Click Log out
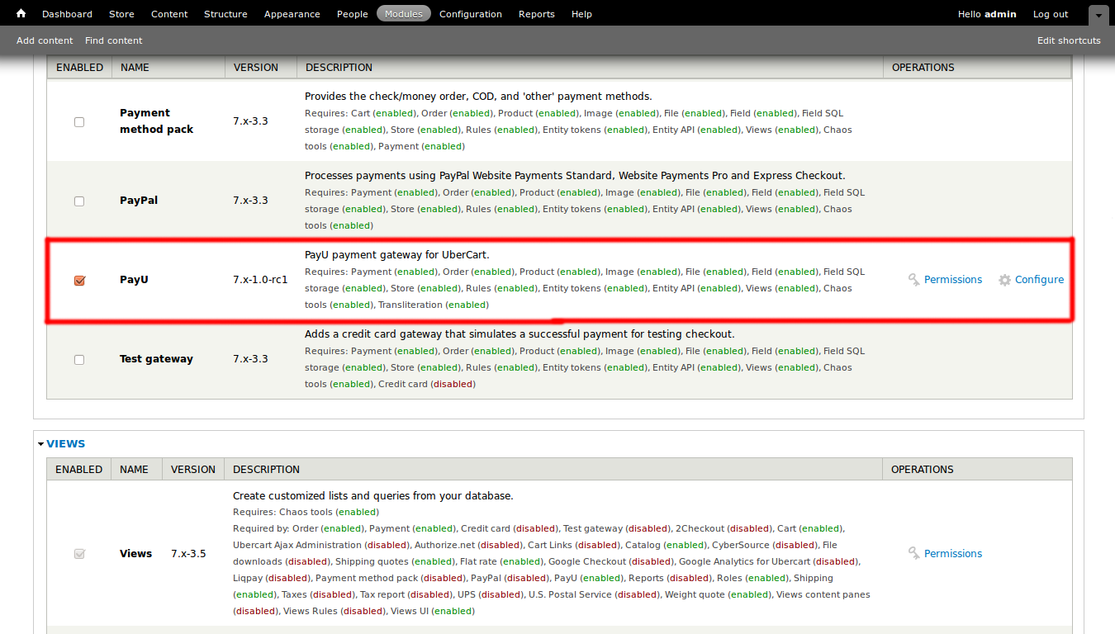Image resolution: width=1115 pixels, height=634 pixels. (x=1051, y=14)
